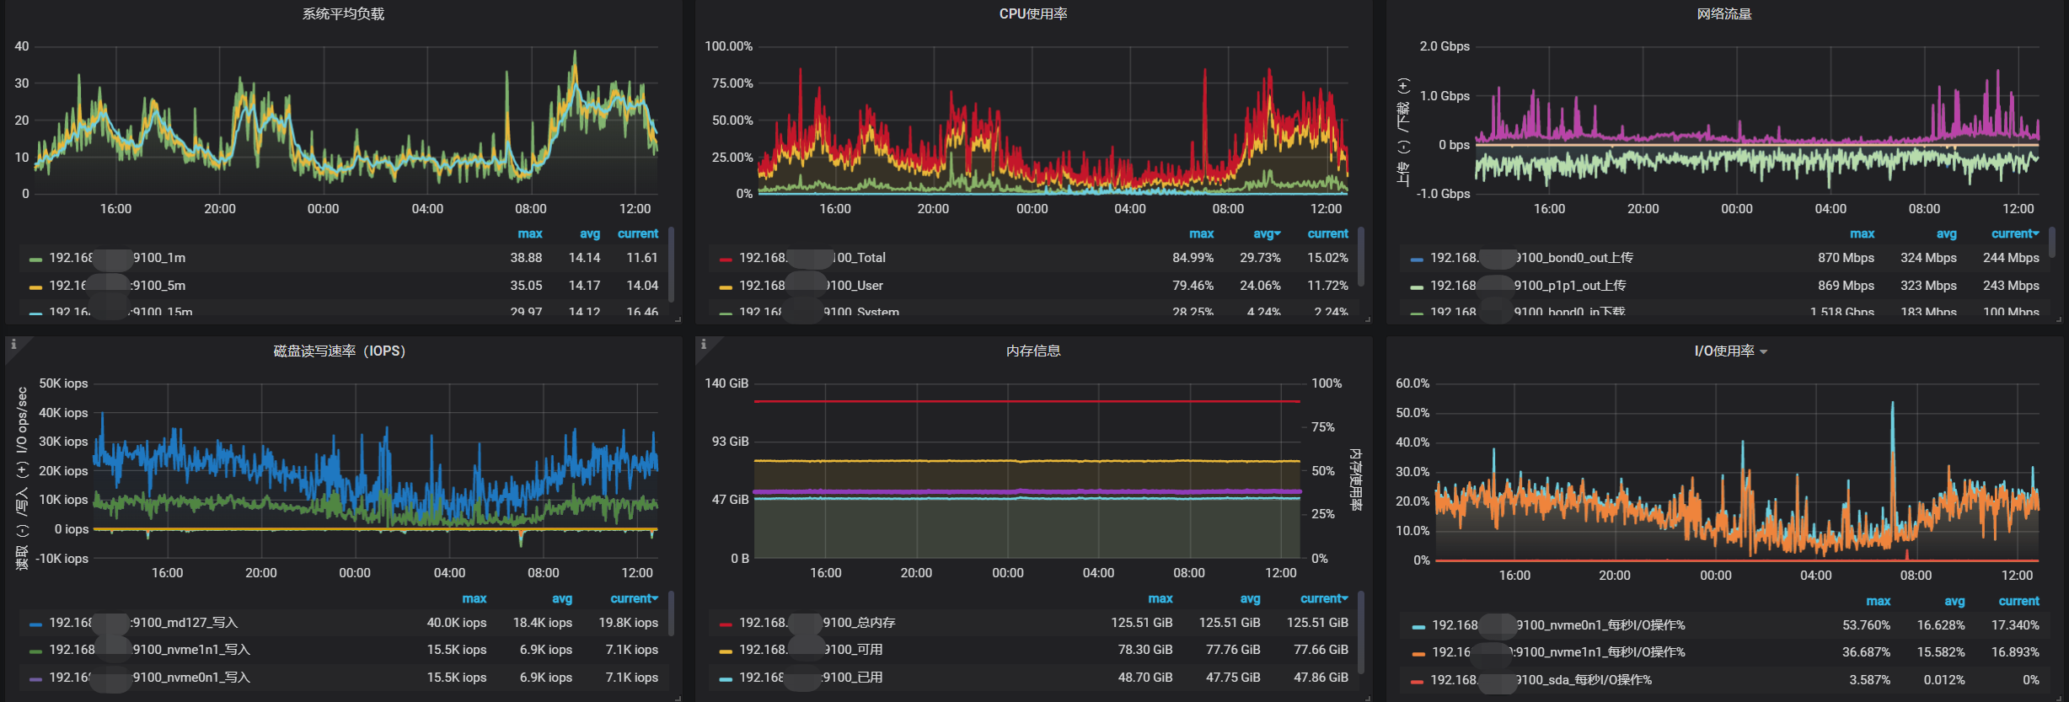The width and height of the screenshot is (2069, 702).
Task: Open the 网络流量 panel title menu
Action: 1724,13
